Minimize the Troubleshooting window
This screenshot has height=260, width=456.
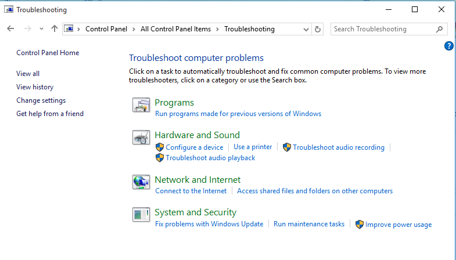coord(389,10)
